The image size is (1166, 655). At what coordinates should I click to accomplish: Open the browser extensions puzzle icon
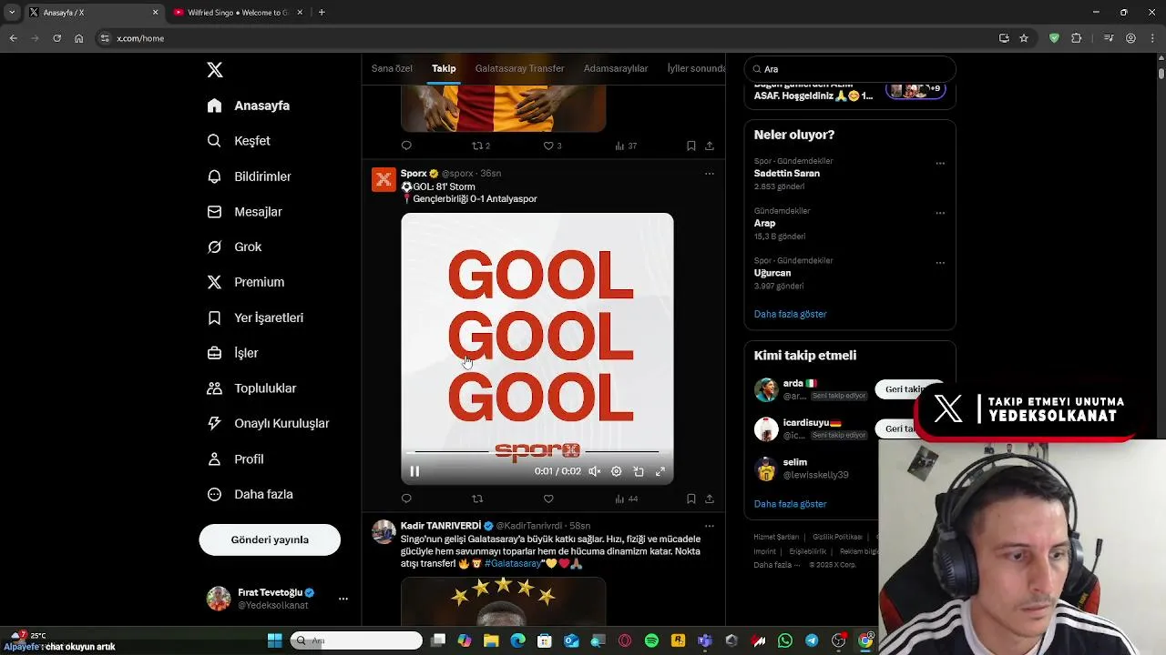pos(1077,38)
